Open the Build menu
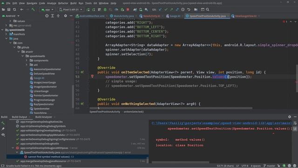 tap(73, 3)
